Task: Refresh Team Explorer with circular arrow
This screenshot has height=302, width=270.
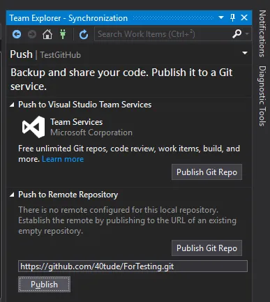Action: pos(84,35)
